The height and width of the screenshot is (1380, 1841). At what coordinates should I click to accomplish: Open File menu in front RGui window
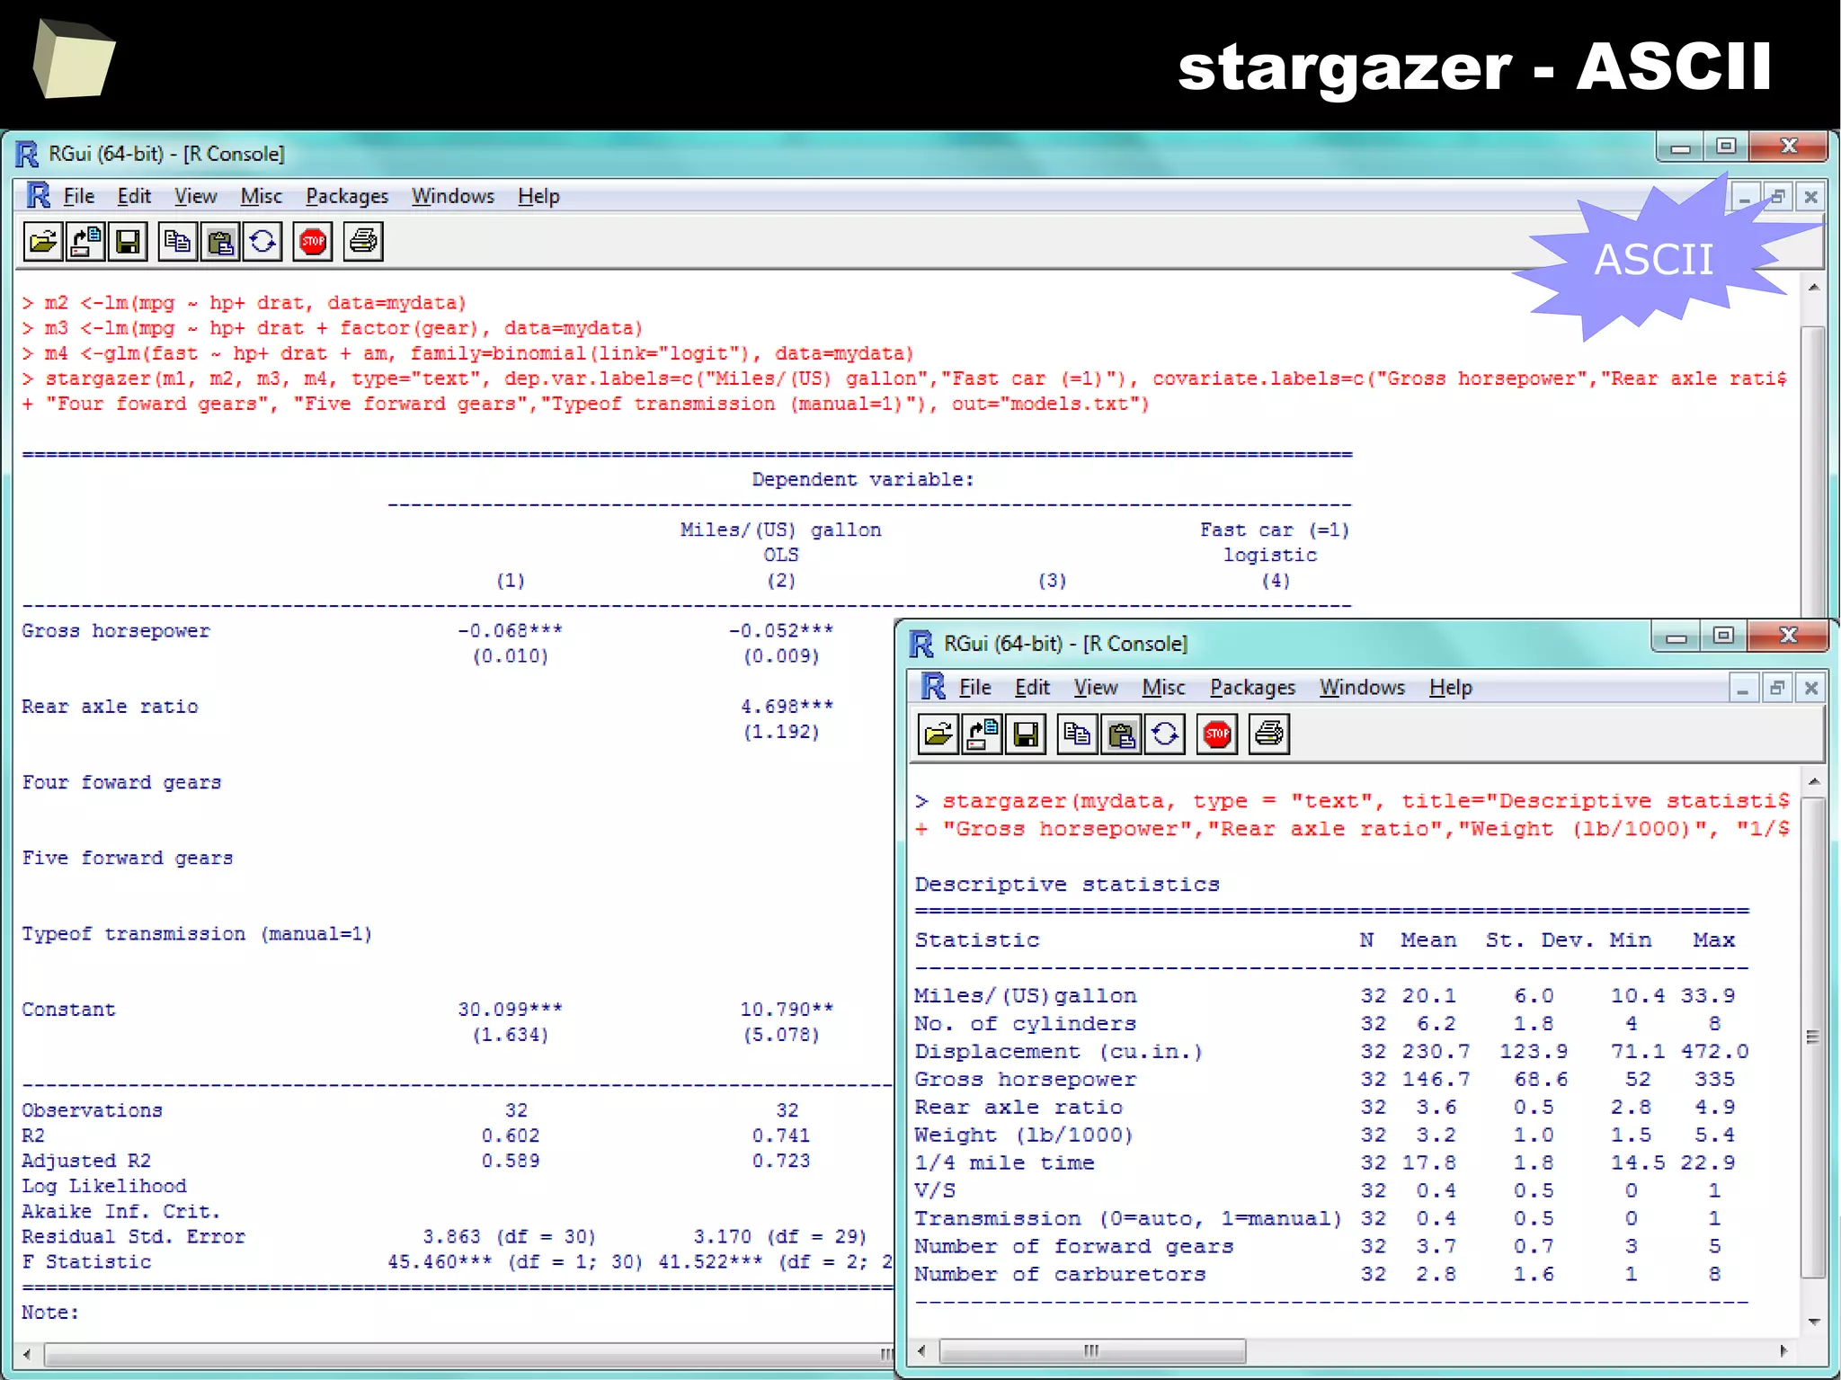tap(975, 688)
